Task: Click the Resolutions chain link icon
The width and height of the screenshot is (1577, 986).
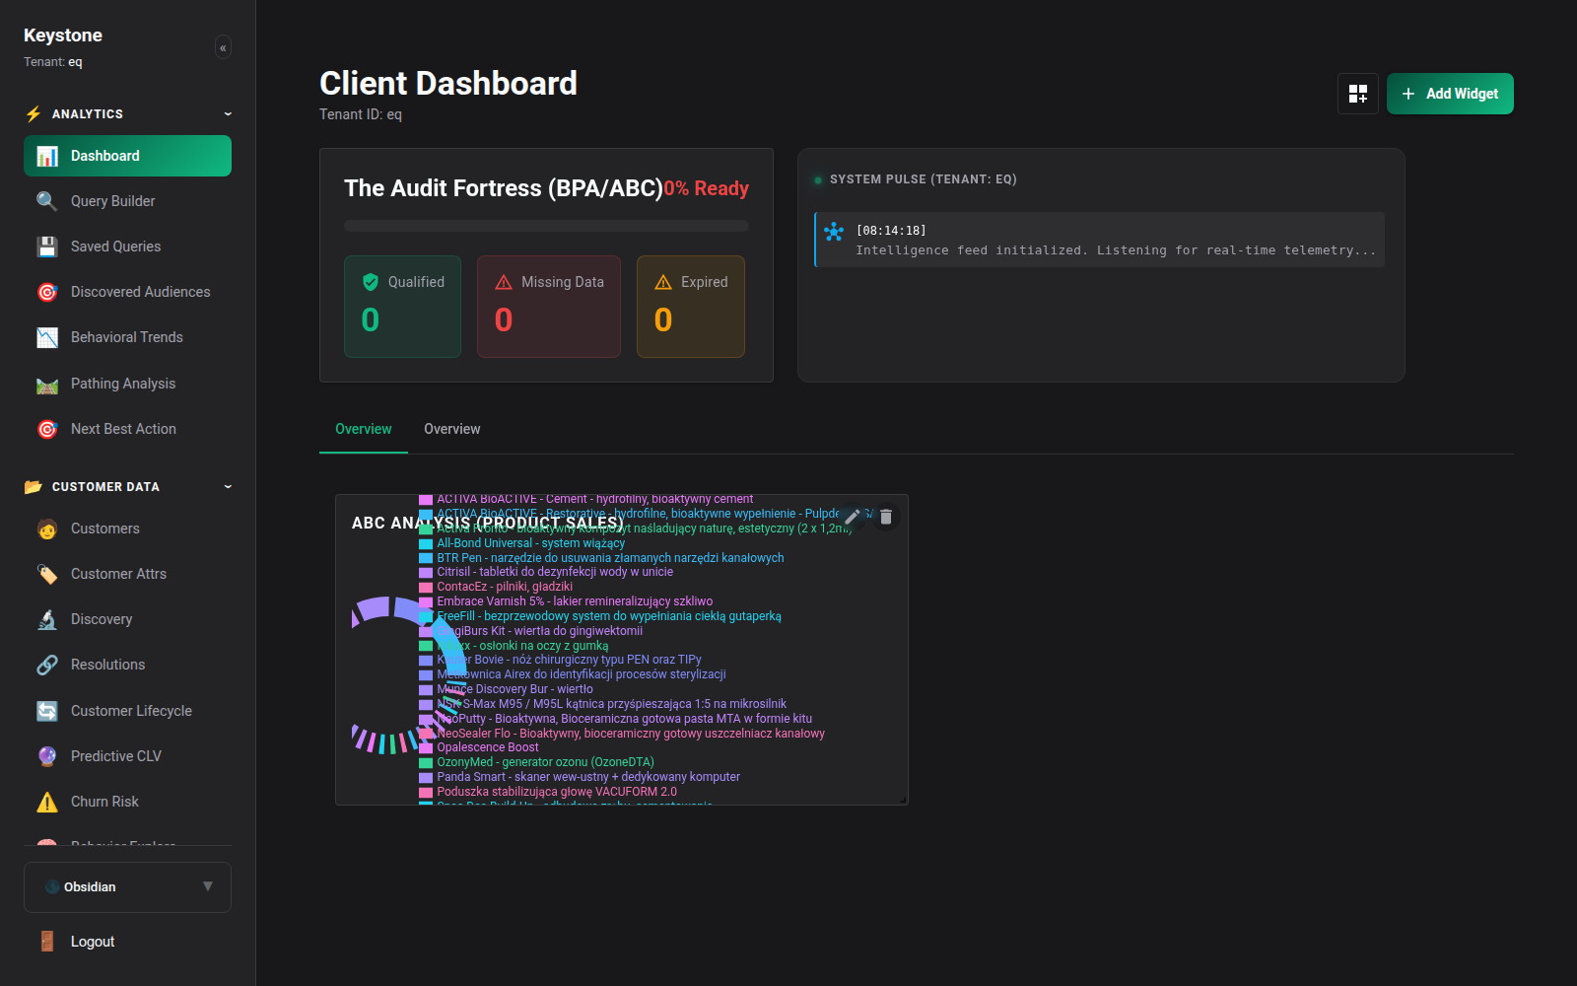Action: pos(47,665)
